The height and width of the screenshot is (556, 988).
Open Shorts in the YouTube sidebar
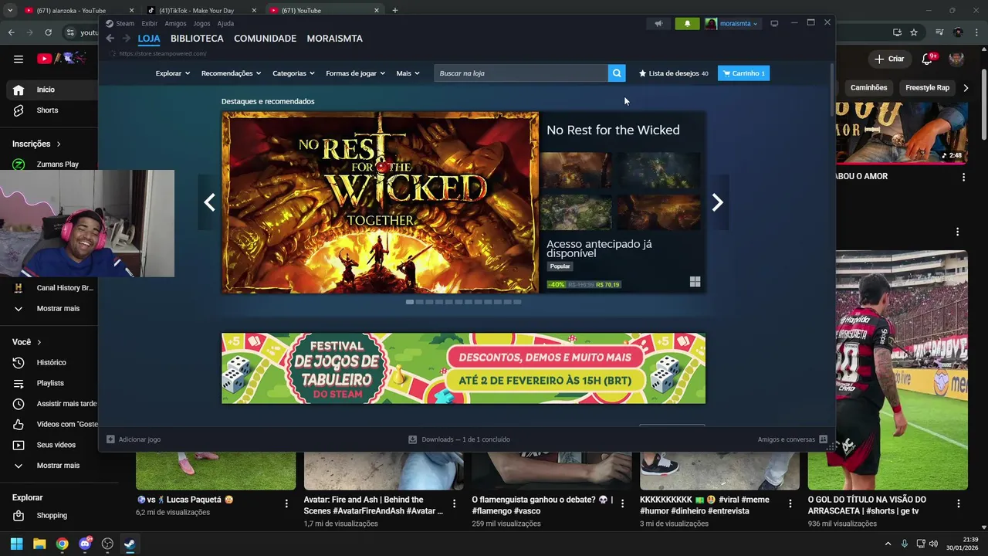click(x=48, y=110)
